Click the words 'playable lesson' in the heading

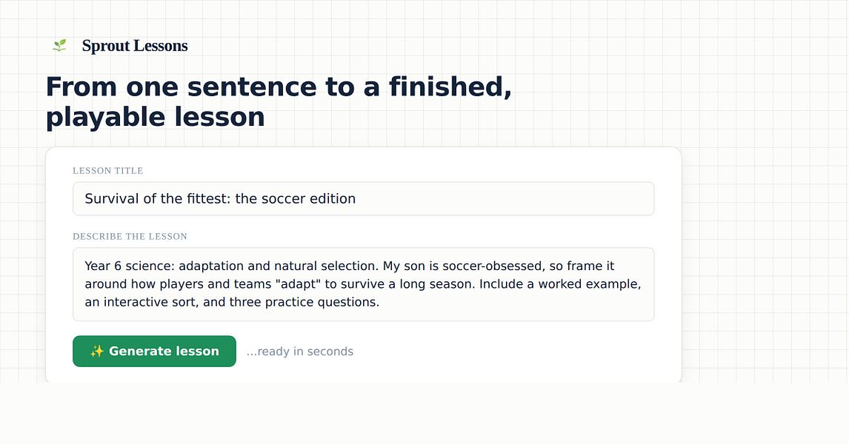(x=156, y=117)
